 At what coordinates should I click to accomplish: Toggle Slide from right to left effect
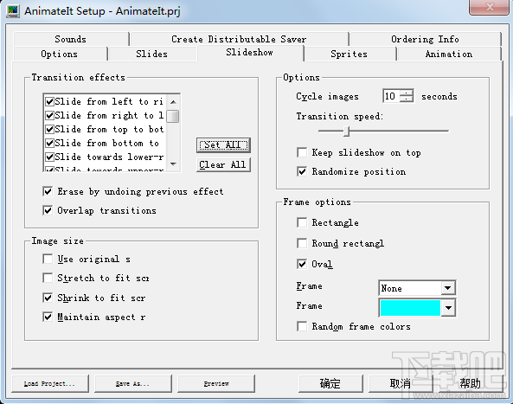click(x=49, y=115)
